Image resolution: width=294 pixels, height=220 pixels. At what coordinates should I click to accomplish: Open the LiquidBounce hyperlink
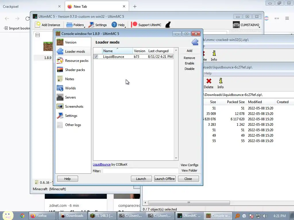click(x=102, y=164)
